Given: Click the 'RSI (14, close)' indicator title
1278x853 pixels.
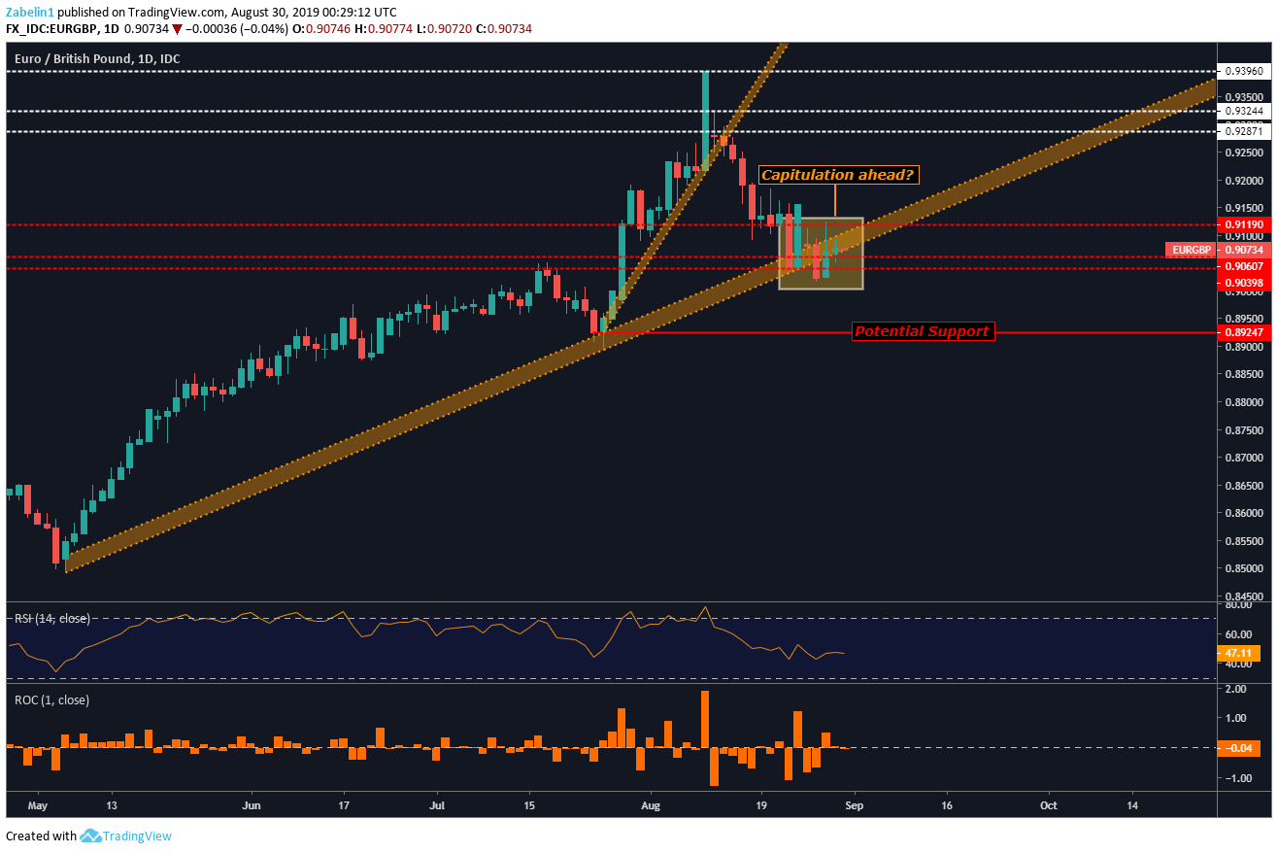Looking at the screenshot, I should click(x=50, y=618).
